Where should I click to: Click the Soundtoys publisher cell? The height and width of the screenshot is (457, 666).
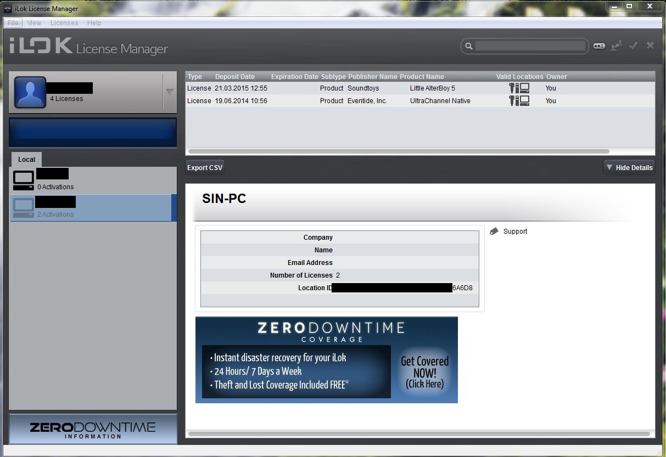pyautogui.click(x=363, y=88)
